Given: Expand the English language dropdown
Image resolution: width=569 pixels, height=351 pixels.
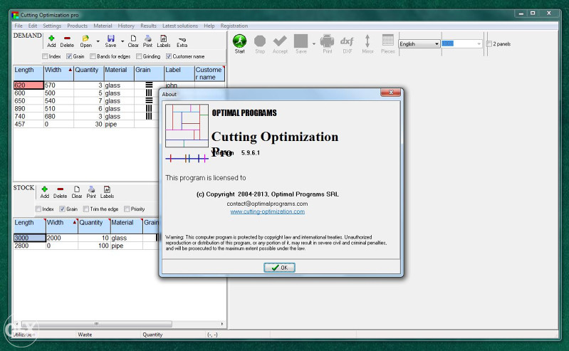Looking at the screenshot, I should pos(437,44).
